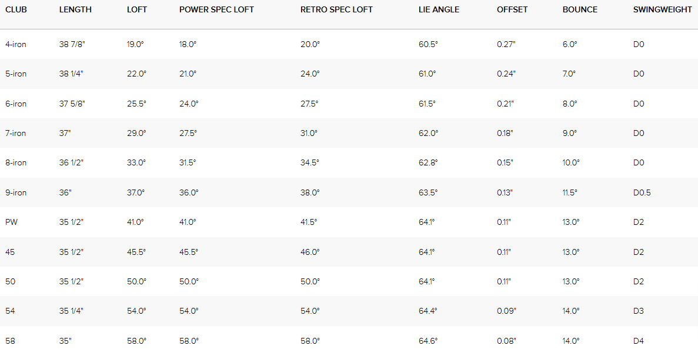Click the CLUB column header
The height and width of the screenshot is (352, 698).
(x=16, y=10)
